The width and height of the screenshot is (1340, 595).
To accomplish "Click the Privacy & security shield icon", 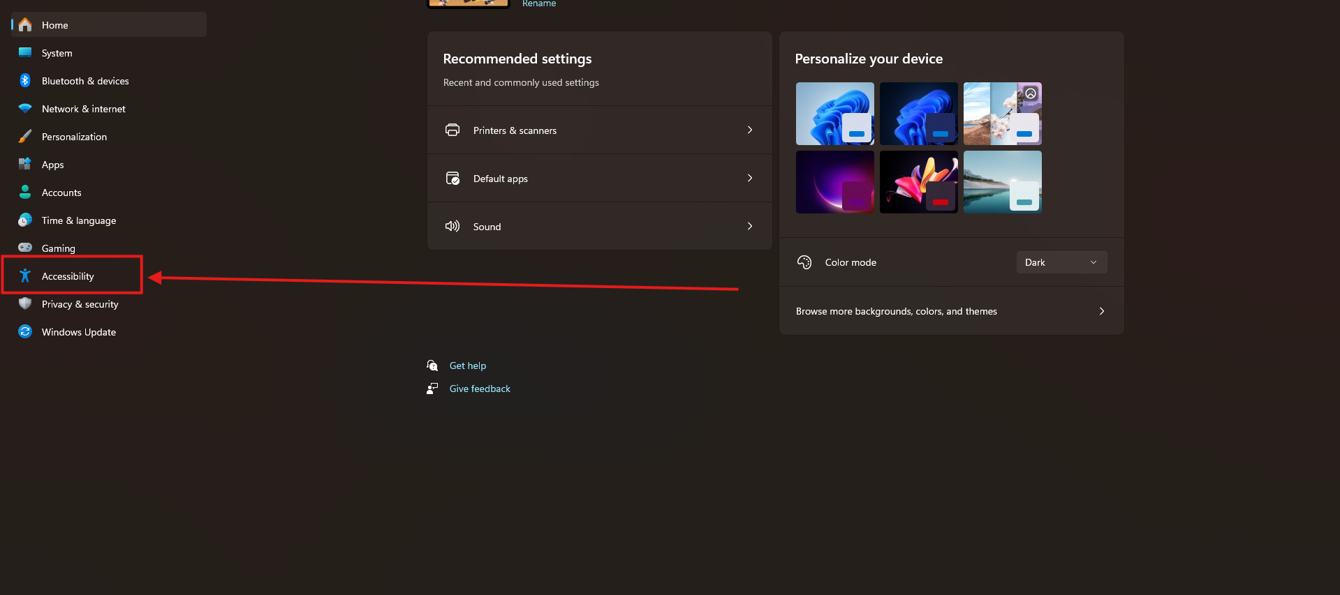I will click(x=25, y=303).
